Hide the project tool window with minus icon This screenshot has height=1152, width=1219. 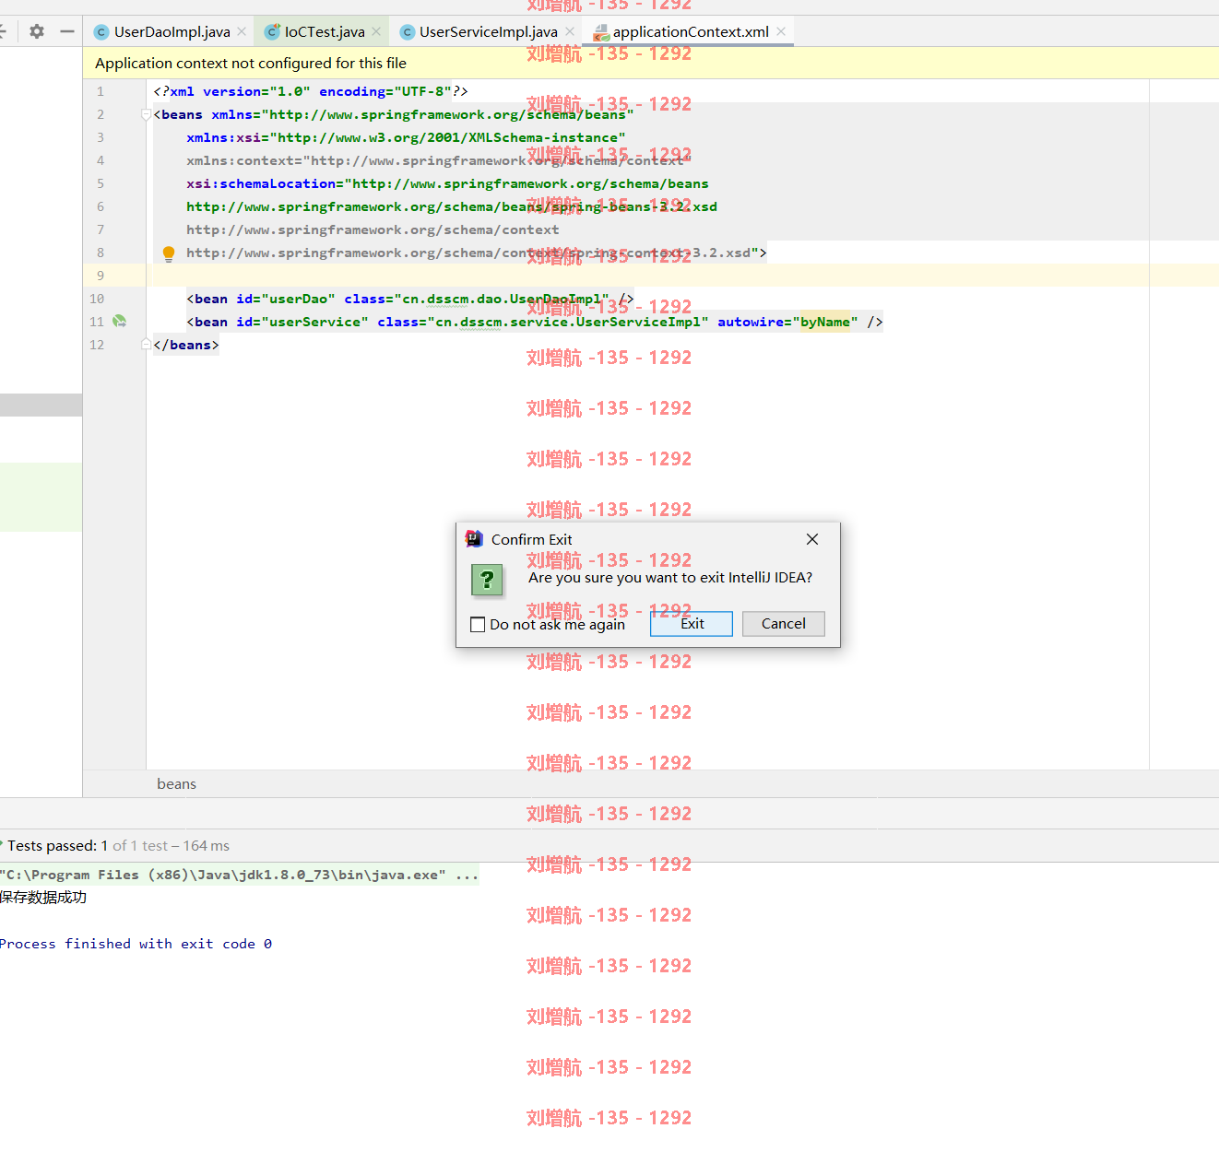[x=67, y=31]
